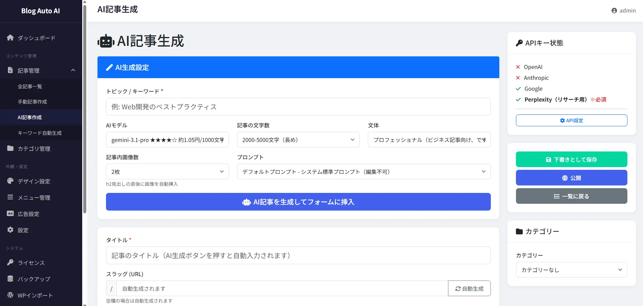This screenshot has width=643, height=306.
Task: Click the スラッグ (URL) input field
Action: [282, 288]
